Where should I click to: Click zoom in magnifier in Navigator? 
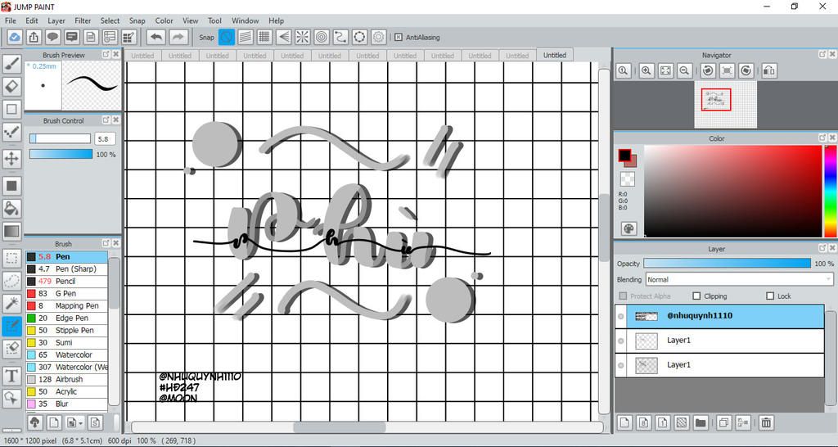click(x=647, y=70)
